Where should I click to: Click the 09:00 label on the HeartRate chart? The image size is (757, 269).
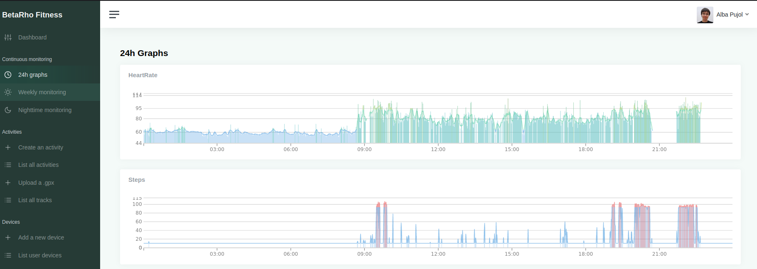click(364, 149)
